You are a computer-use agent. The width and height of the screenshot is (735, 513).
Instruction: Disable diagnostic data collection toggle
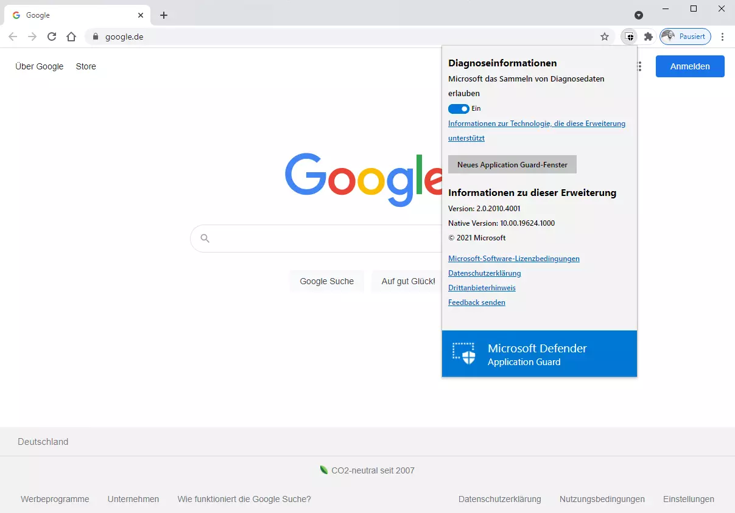coord(459,109)
